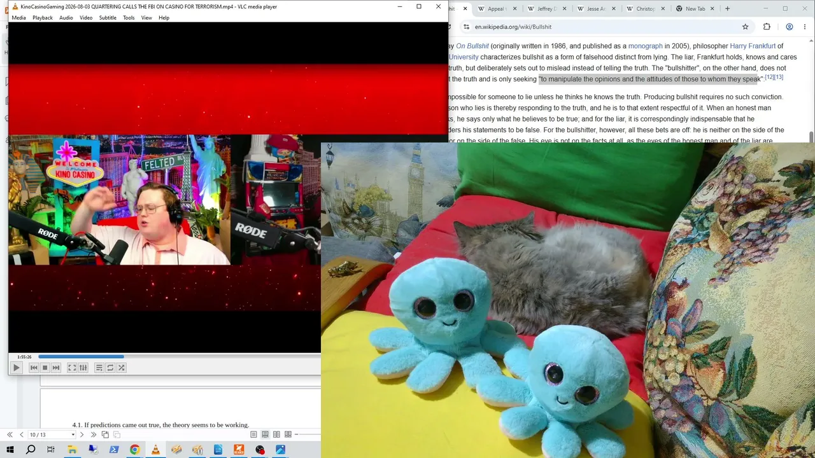Jump to previous media in VLC

click(34, 368)
